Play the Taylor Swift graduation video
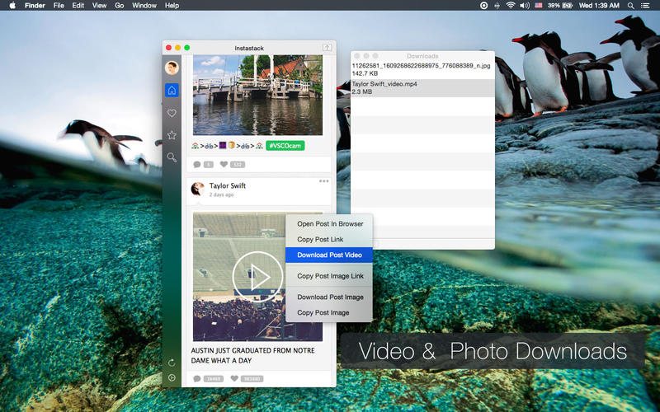This screenshot has width=660, height=412. pyautogui.click(x=257, y=277)
